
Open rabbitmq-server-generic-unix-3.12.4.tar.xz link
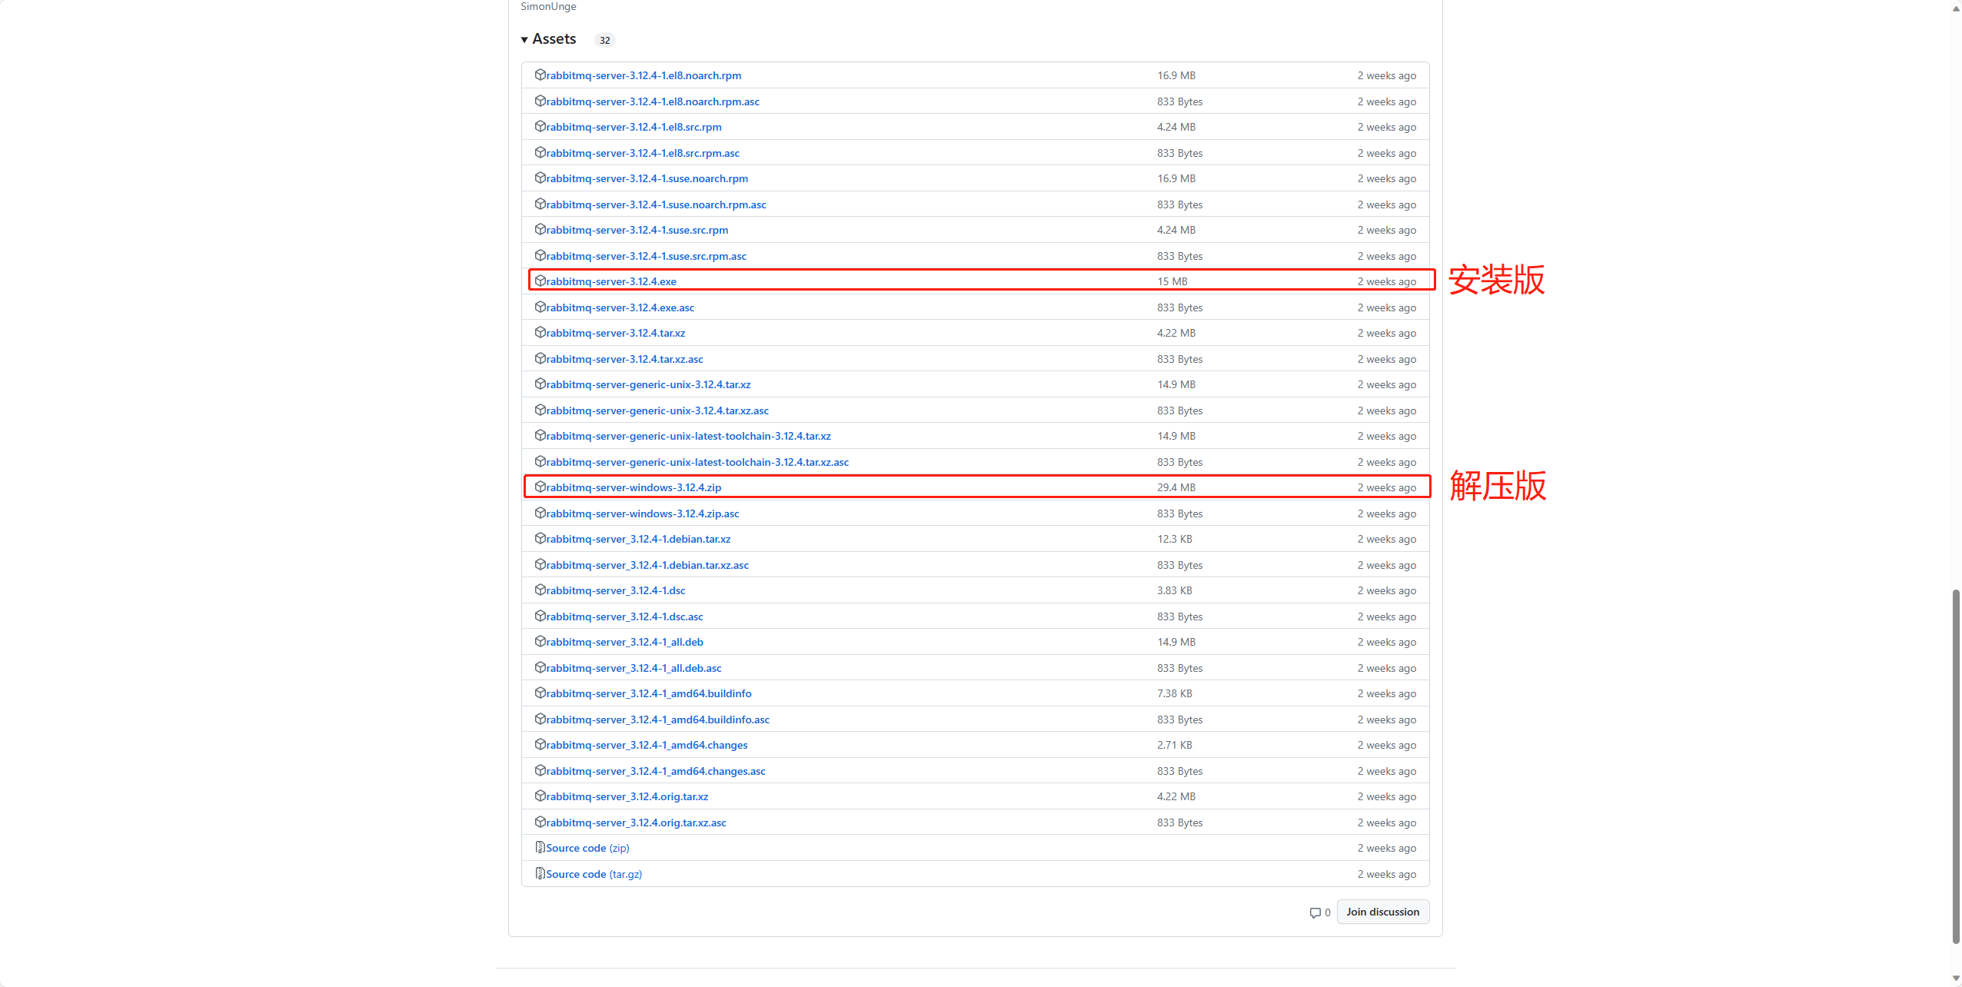648,384
